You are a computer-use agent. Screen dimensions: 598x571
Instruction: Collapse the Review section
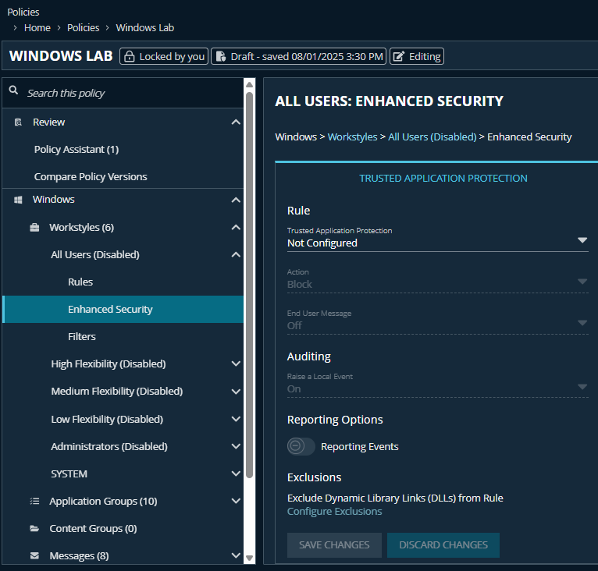click(x=236, y=122)
